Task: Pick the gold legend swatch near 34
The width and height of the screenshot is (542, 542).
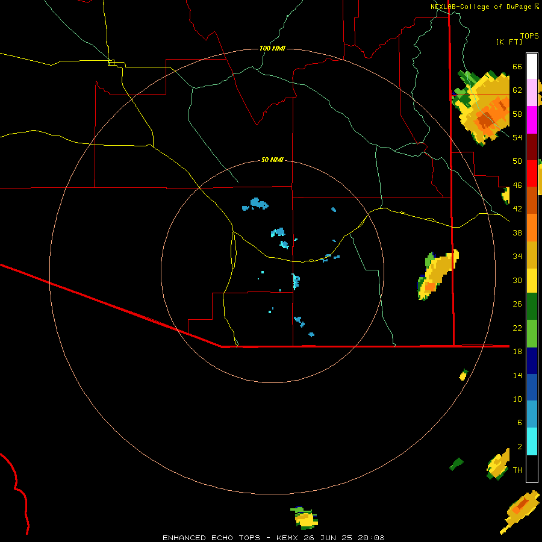Action: [532, 255]
